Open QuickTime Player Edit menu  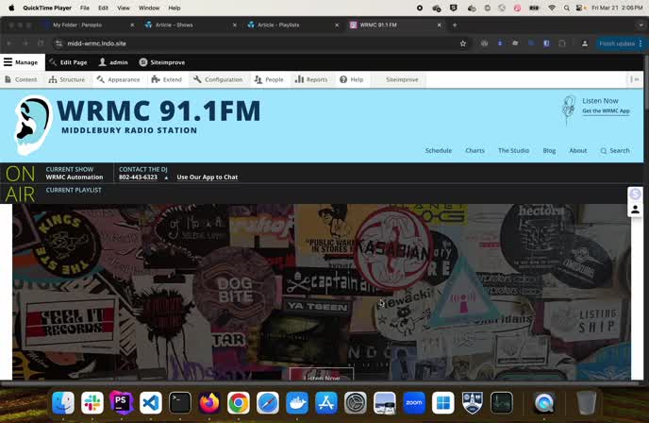pyautogui.click(x=104, y=8)
